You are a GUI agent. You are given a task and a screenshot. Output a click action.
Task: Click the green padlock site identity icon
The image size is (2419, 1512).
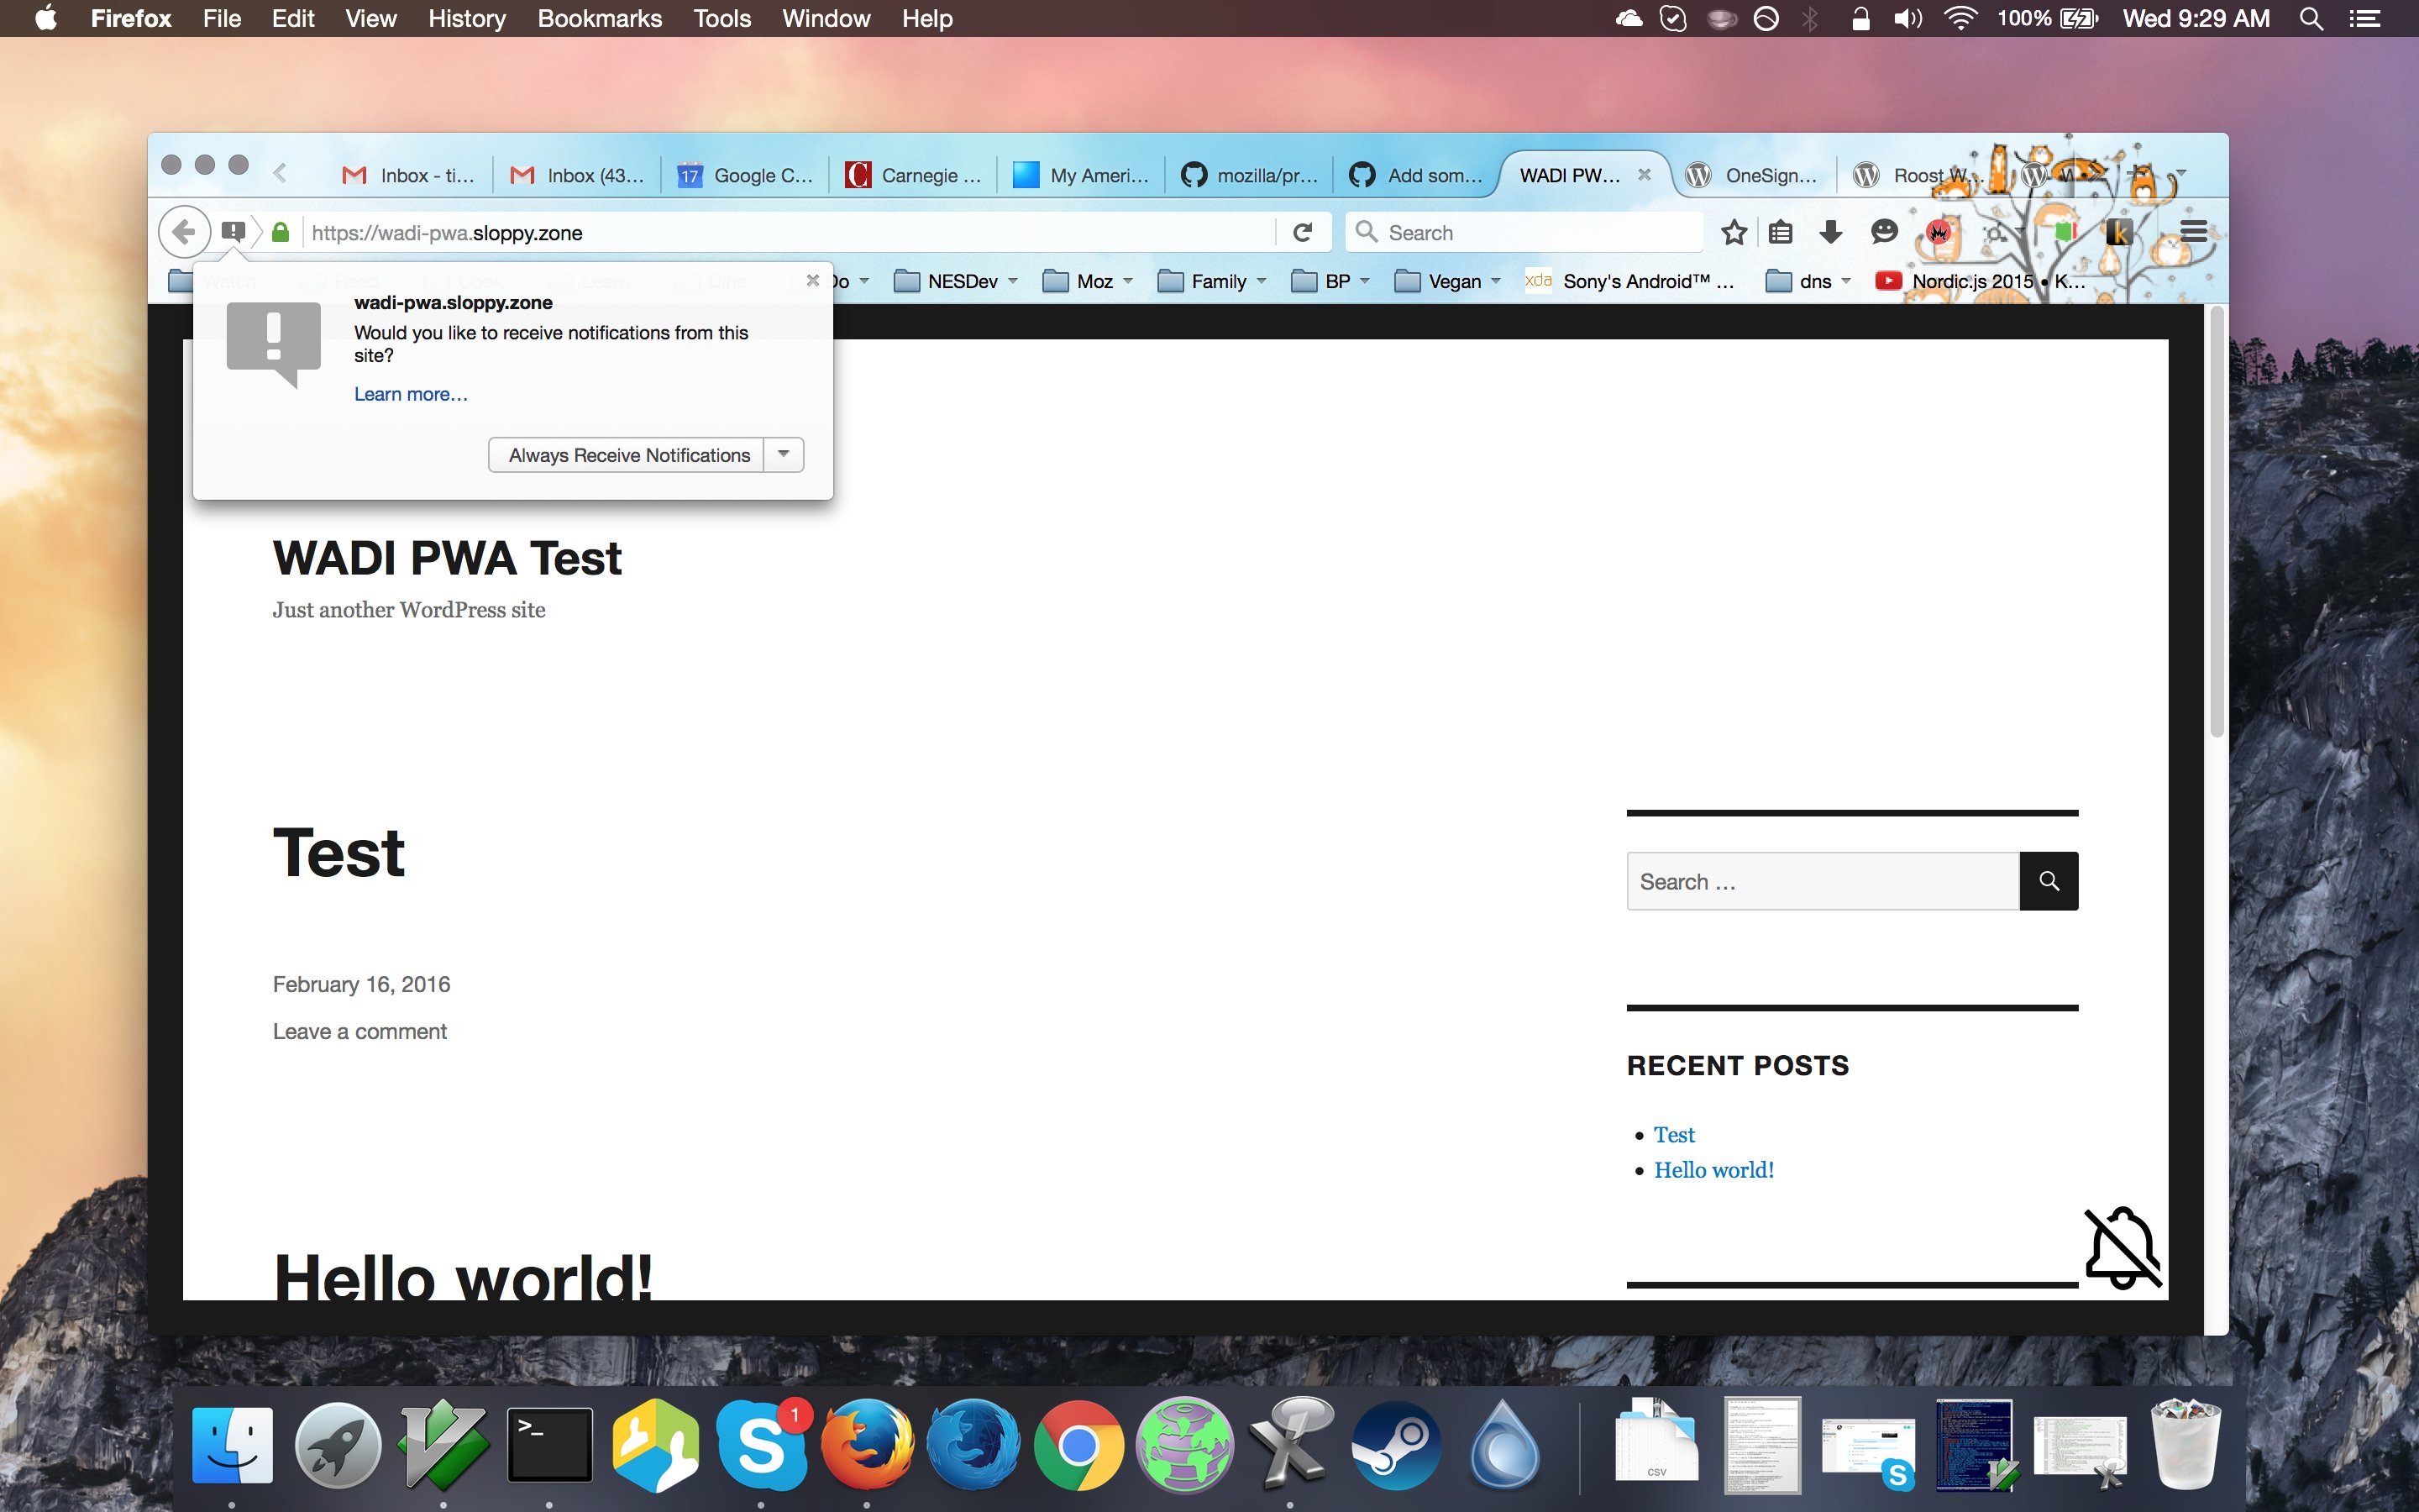(x=281, y=232)
